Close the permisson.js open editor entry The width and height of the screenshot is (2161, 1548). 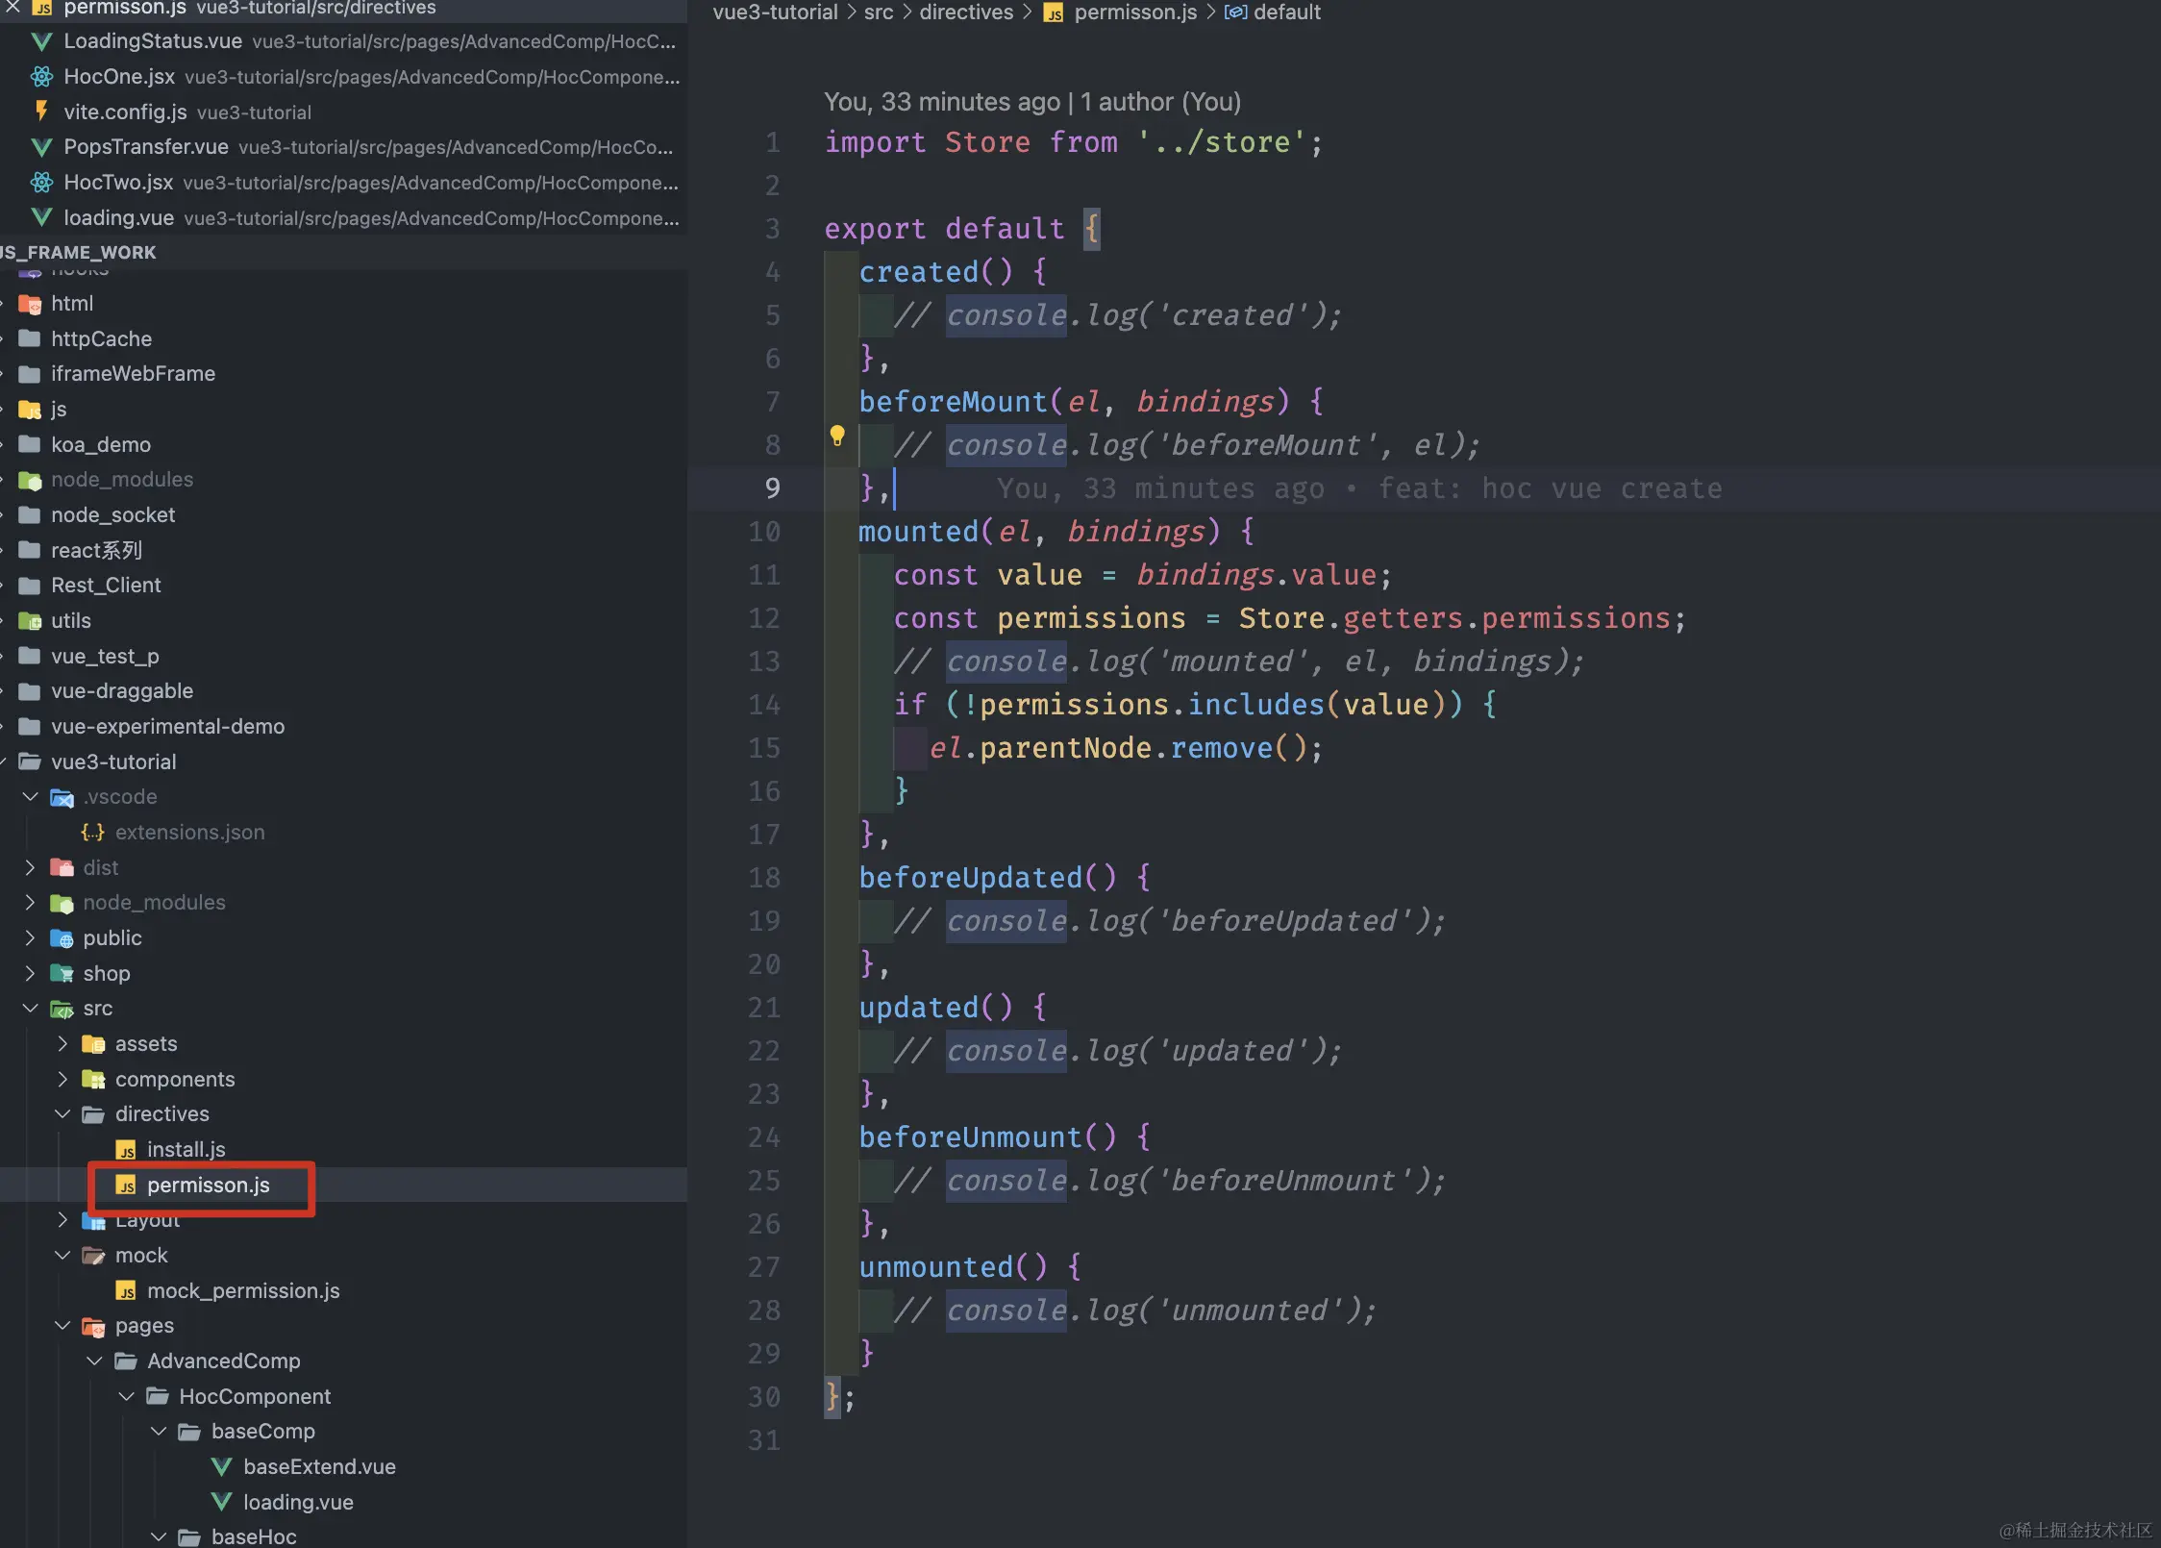click(12, 8)
